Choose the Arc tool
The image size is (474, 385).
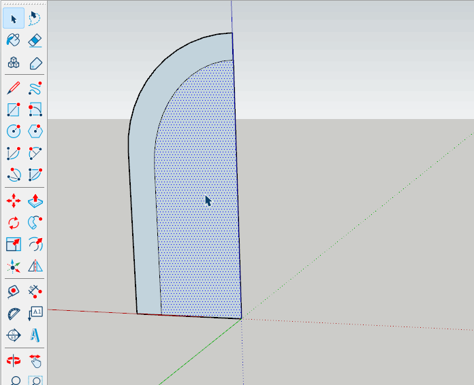coord(14,154)
